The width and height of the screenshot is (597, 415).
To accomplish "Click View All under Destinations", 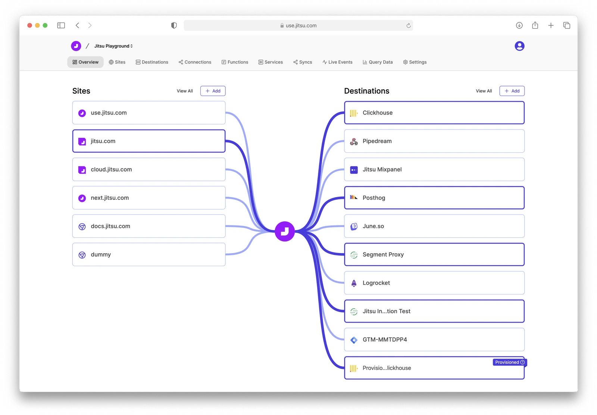I will [484, 91].
